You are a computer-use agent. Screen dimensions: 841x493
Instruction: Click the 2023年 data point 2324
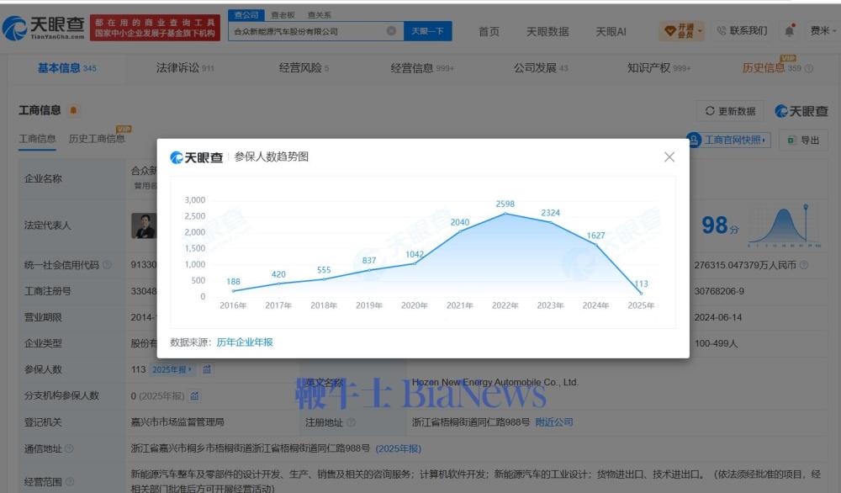(550, 222)
